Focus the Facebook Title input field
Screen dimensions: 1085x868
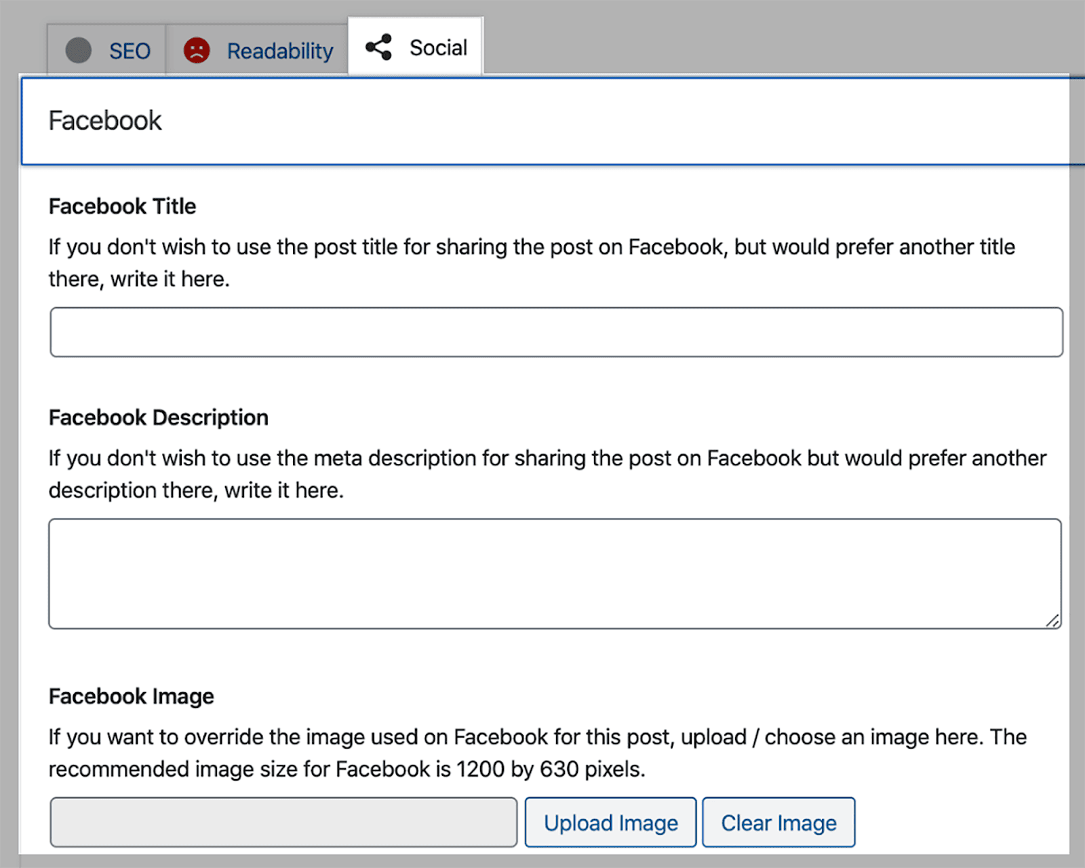(x=556, y=332)
